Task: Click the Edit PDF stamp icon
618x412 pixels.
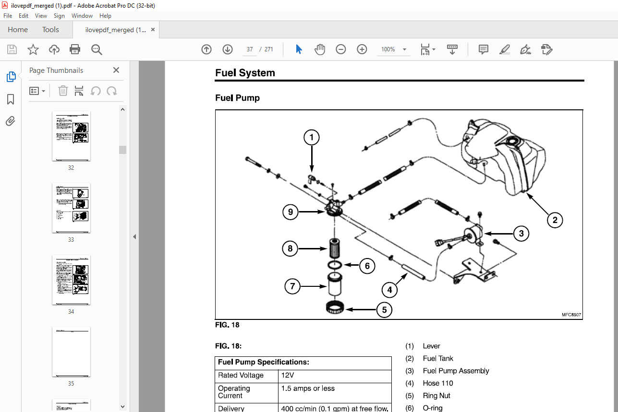Action: coord(546,49)
